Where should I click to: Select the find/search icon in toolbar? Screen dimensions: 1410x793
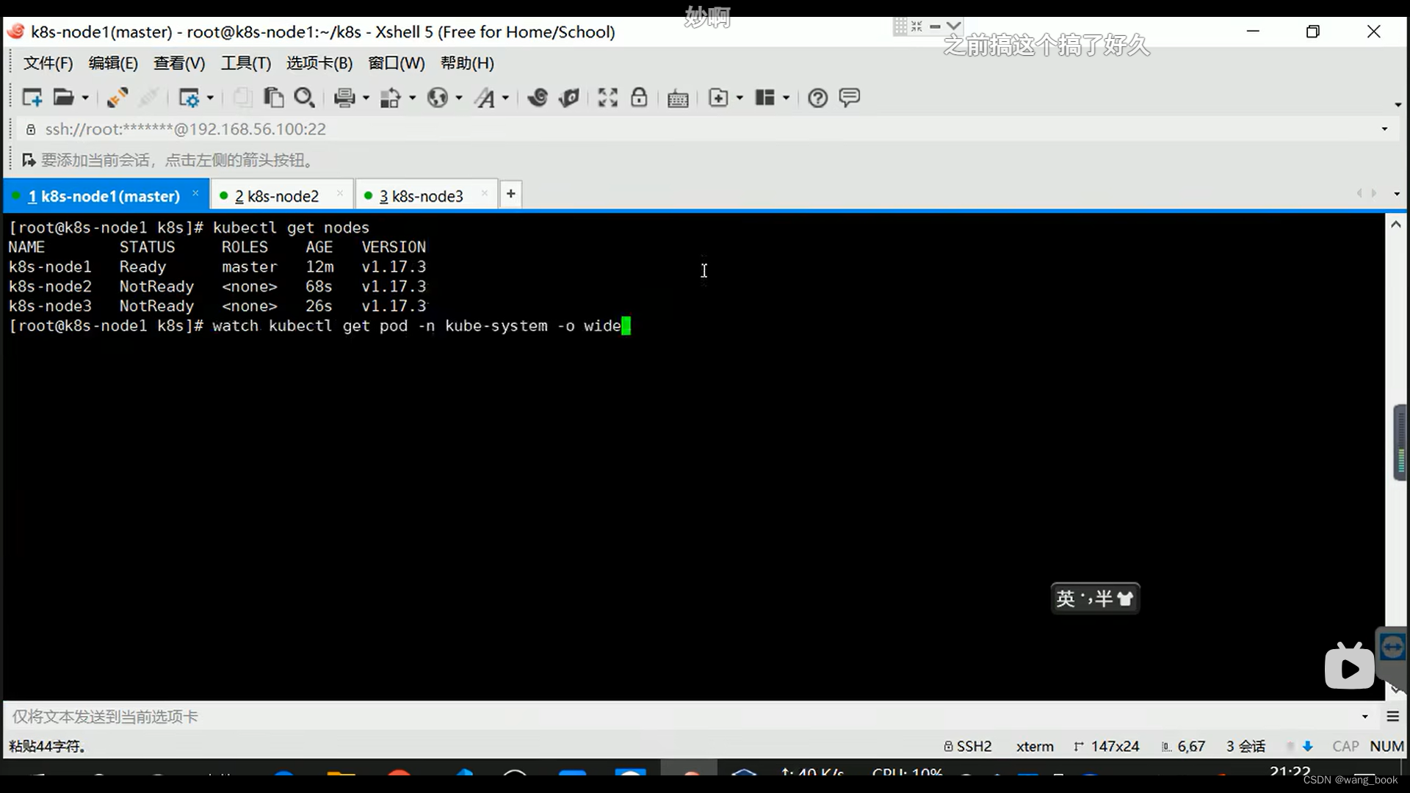pyautogui.click(x=303, y=97)
